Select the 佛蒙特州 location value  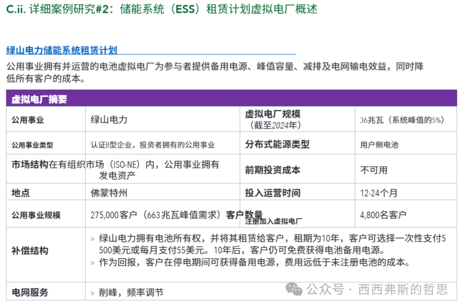click(x=109, y=193)
